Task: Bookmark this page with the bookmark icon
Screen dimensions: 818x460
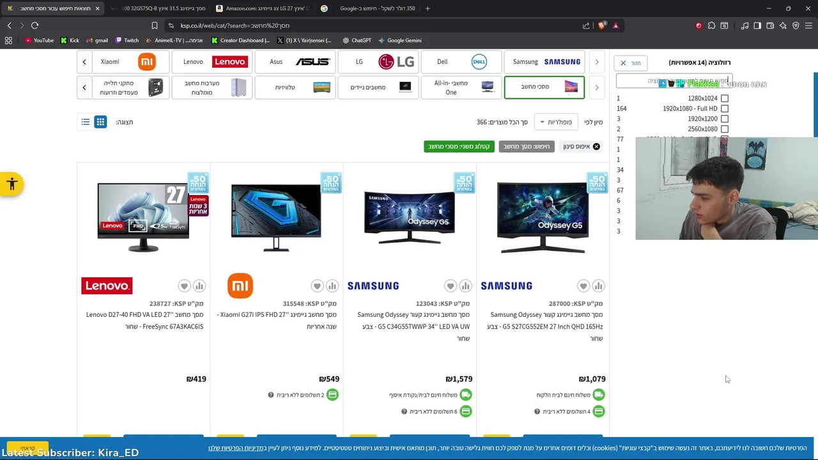Action: (x=154, y=26)
